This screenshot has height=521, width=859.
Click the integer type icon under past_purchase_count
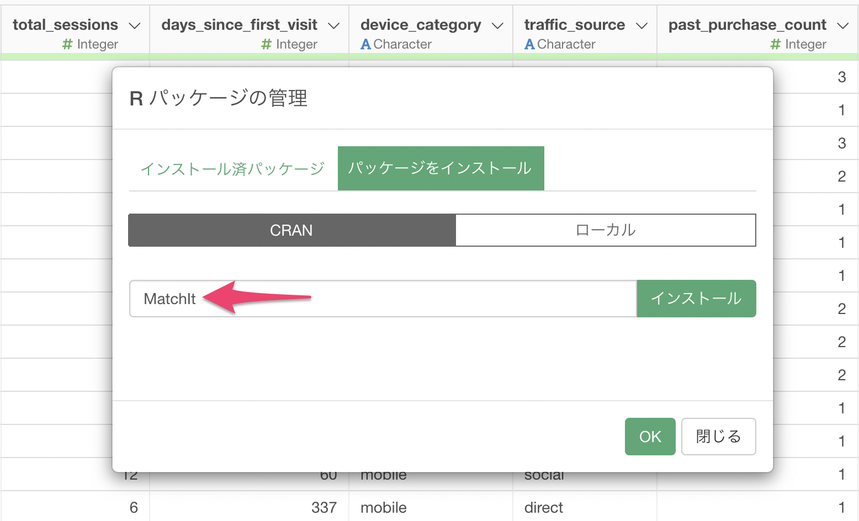(x=775, y=44)
